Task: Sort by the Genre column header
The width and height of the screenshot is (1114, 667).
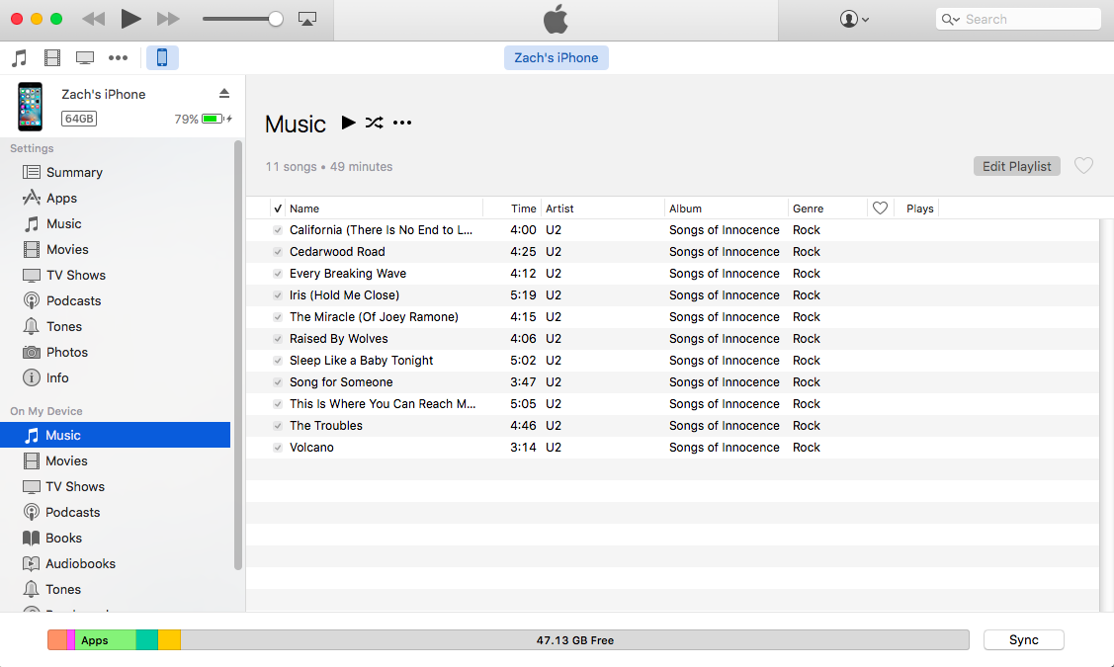Action: click(827, 208)
